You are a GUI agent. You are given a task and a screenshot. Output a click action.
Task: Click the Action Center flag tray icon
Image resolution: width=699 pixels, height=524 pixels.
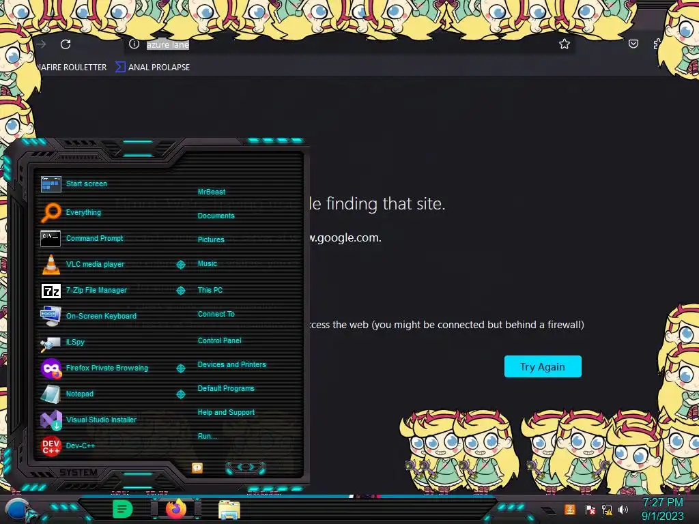point(590,509)
